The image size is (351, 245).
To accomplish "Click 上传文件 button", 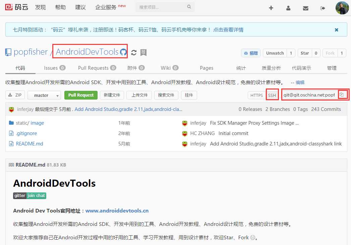I will [x=139, y=95].
